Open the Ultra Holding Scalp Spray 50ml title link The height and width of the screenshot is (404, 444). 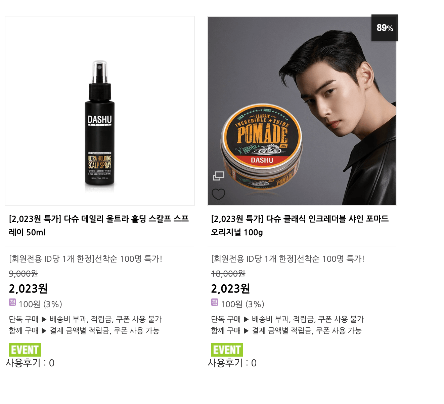pos(99,226)
